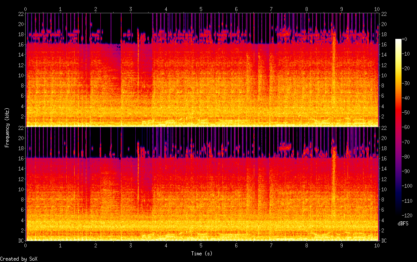Screen dimensions: 417x262
Task: Click the "1" tick on the bottom time axis
Action: pyautogui.click(x=61, y=245)
